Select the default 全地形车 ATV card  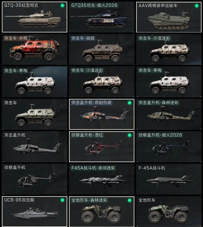coord(169,212)
